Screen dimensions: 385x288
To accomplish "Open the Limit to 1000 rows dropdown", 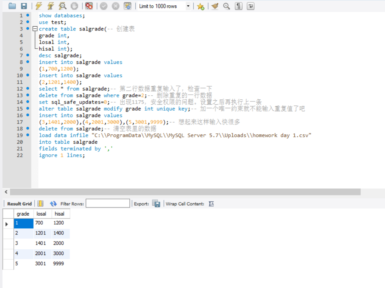I will point(188,6).
